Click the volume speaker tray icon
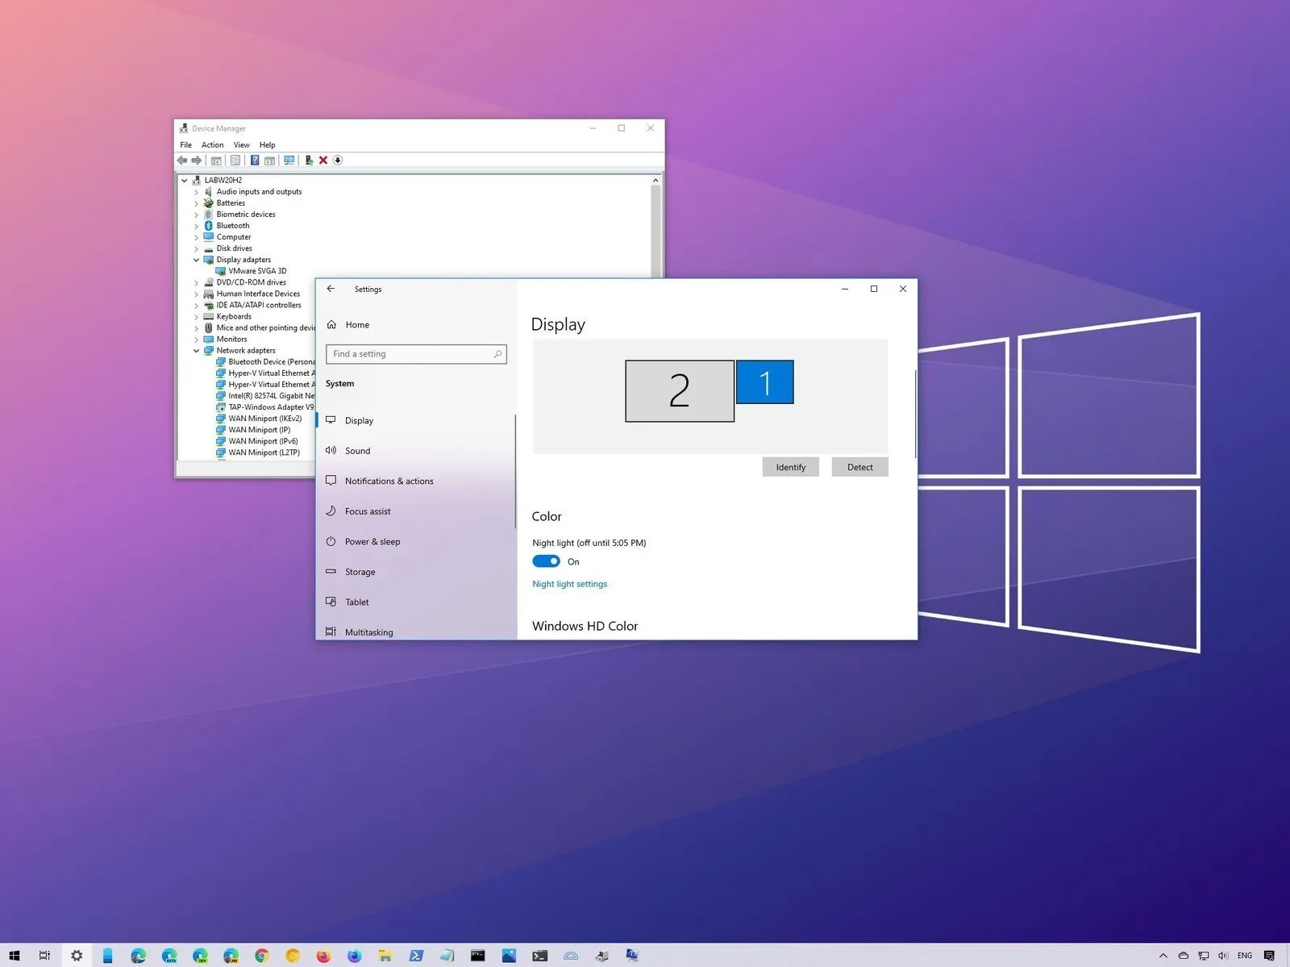Viewport: 1290px width, 967px height. click(x=1223, y=956)
